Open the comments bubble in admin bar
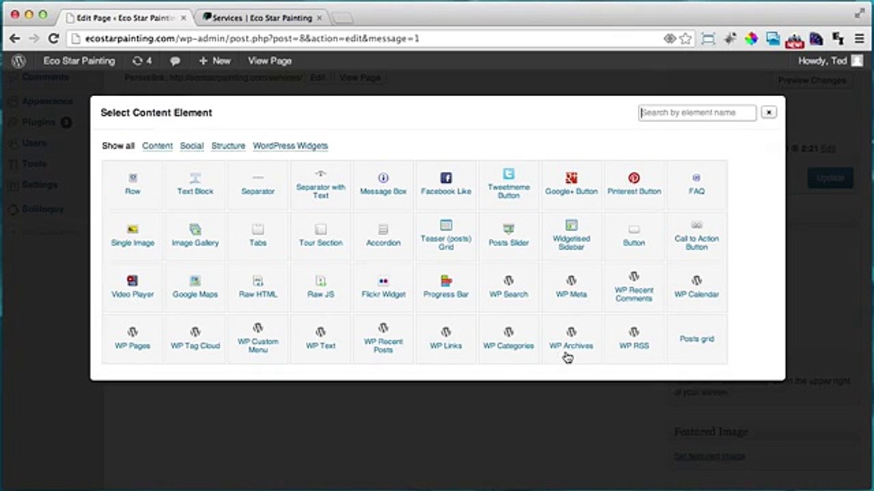 coord(175,61)
